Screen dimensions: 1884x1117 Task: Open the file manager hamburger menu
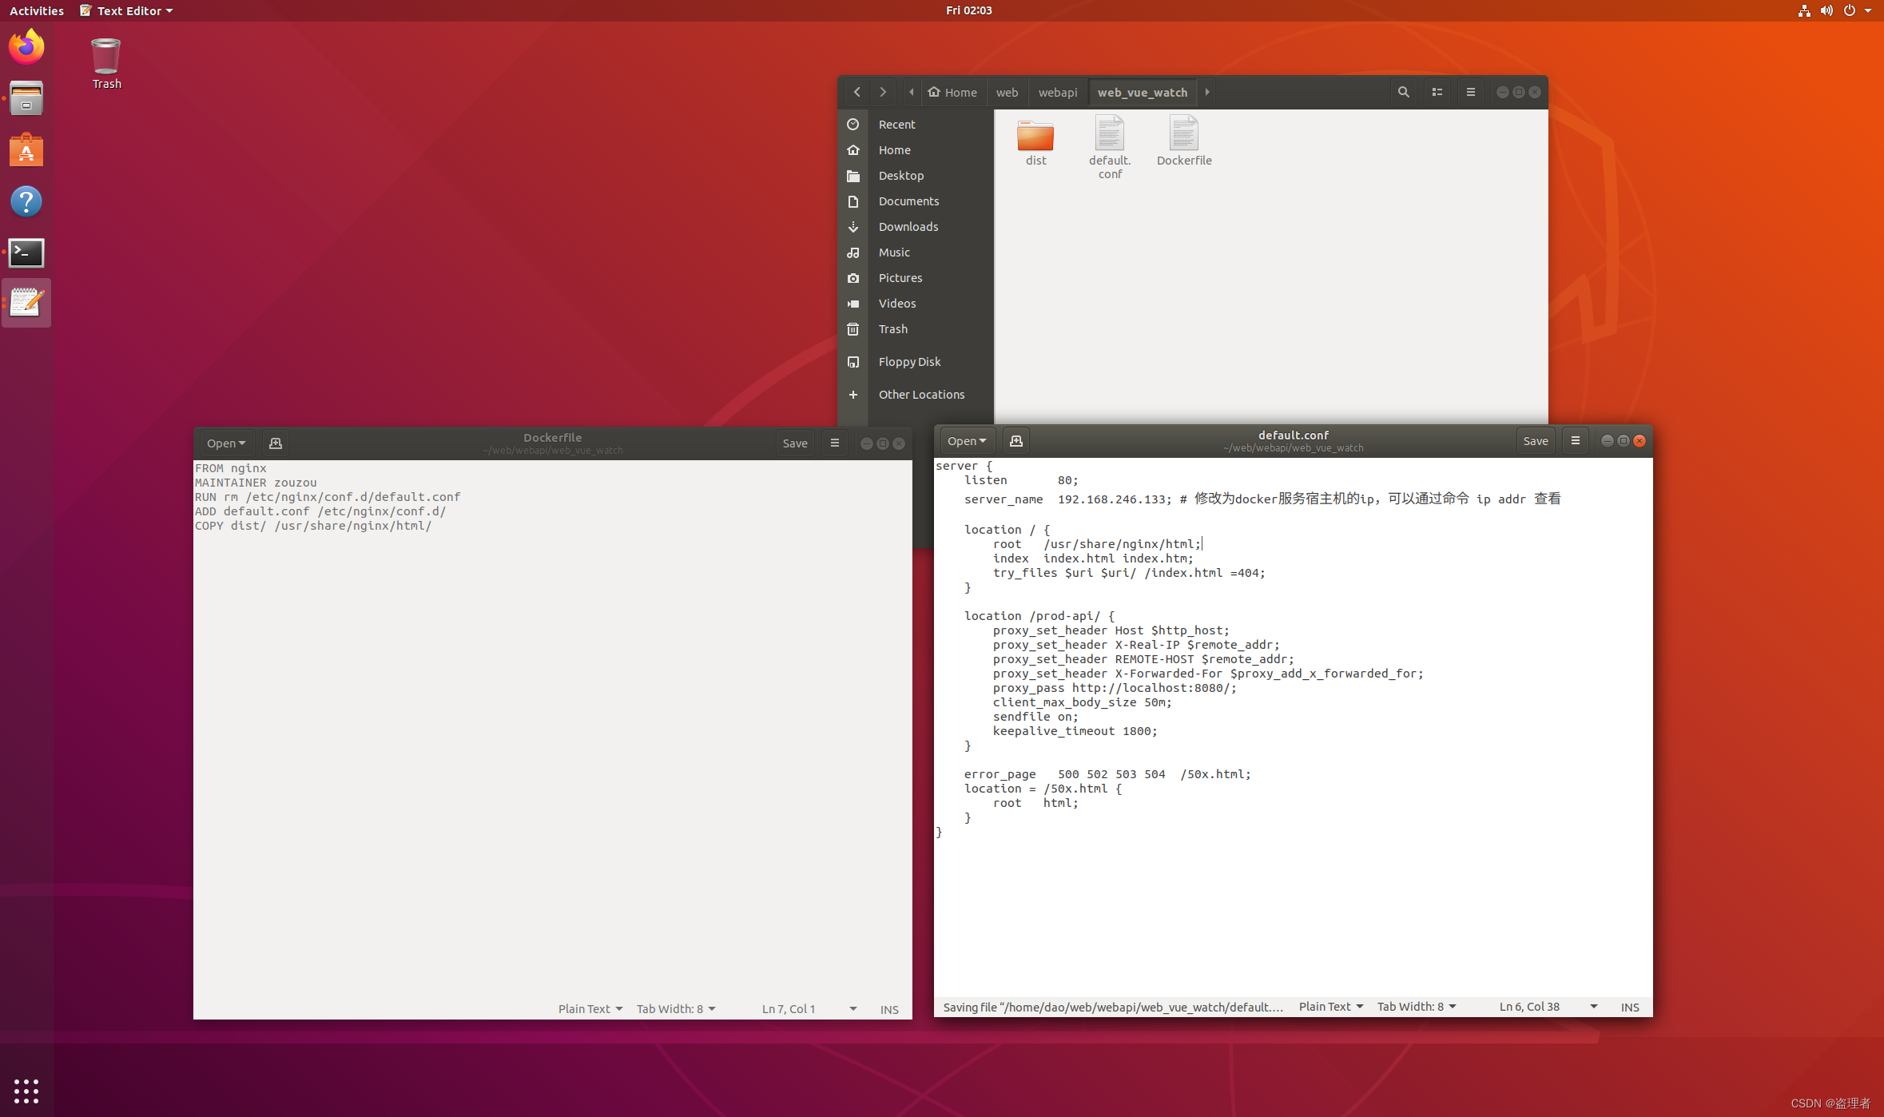pos(1470,92)
